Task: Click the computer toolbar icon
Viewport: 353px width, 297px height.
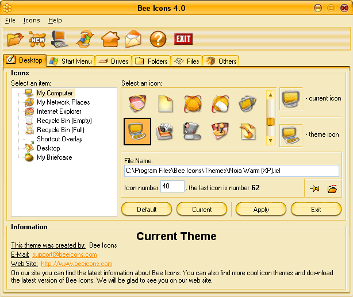Action: click(59, 39)
